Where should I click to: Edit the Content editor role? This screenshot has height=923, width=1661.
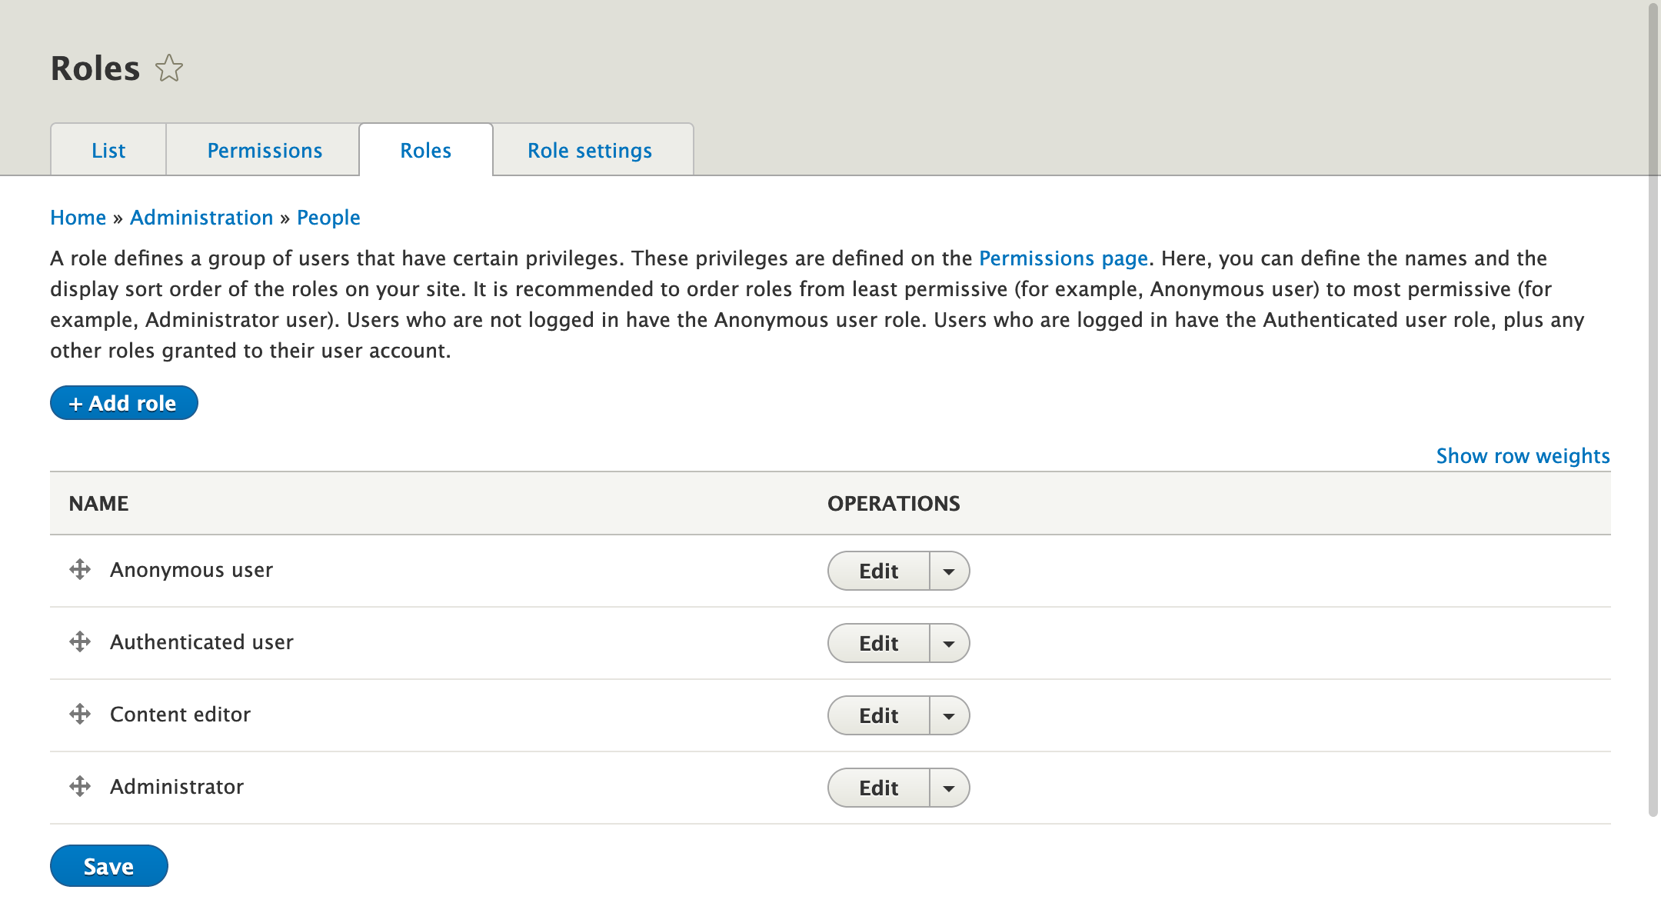coord(879,715)
